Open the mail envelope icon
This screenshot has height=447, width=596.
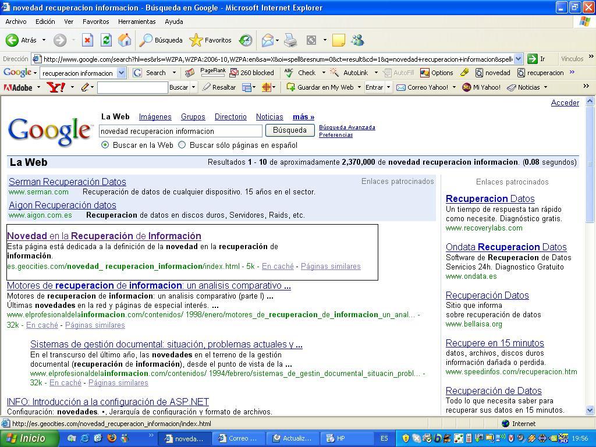coord(268,40)
